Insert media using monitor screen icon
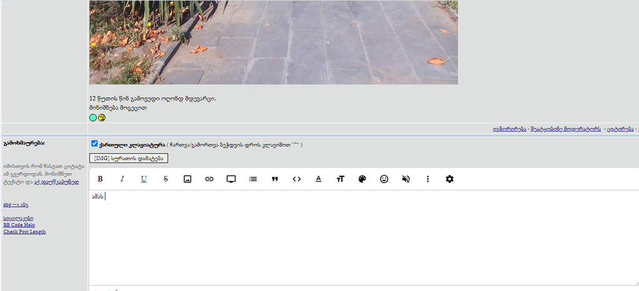The image size is (639, 291). pos(231,179)
